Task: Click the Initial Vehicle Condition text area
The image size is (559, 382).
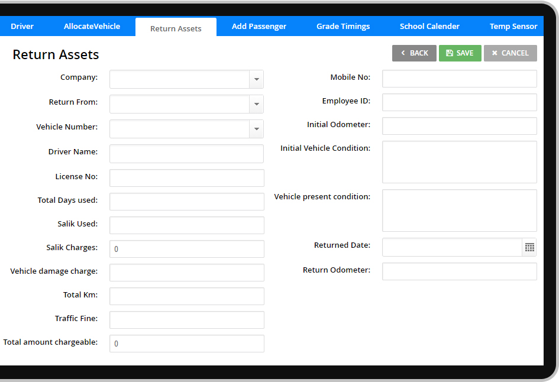Action: point(459,162)
